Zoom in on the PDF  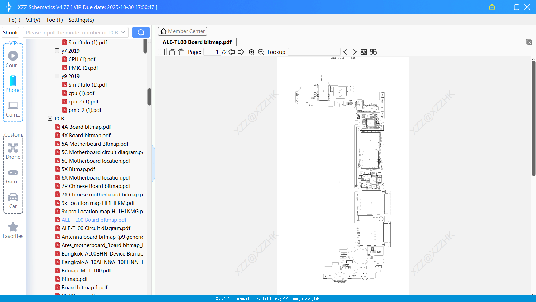[252, 52]
